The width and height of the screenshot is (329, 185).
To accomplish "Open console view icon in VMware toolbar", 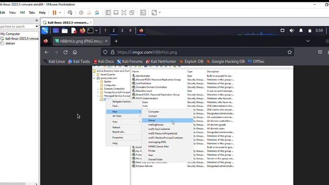I will [x=143, y=13].
